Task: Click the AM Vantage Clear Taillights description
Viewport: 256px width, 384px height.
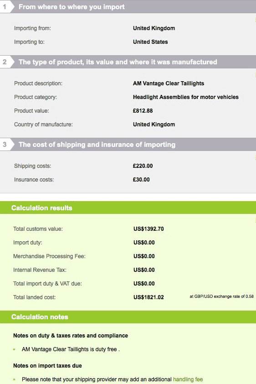Action: pyautogui.click(x=169, y=83)
